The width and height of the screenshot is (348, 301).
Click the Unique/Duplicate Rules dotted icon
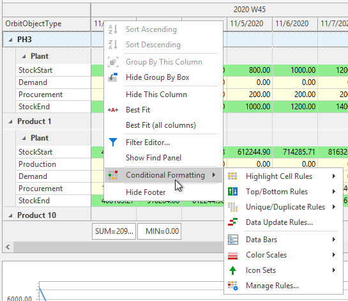point(232,207)
